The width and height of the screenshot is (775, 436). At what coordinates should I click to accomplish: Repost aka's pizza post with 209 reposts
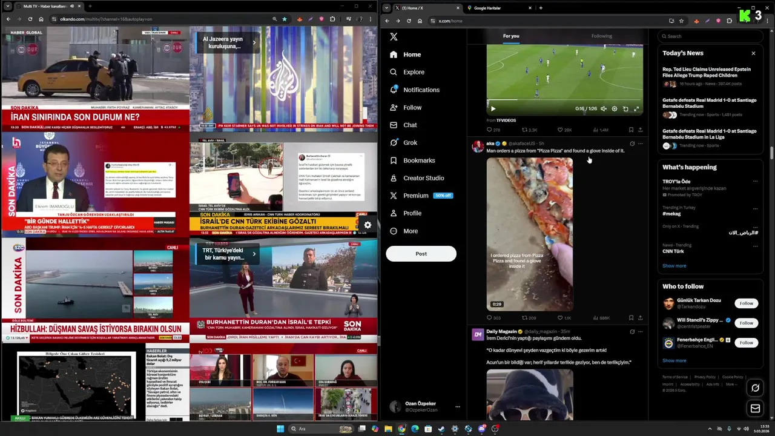click(x=529, y=318)
